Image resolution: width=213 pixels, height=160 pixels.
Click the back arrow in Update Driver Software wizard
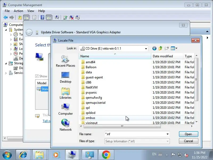pyautogui.click(x=29, y=32)
